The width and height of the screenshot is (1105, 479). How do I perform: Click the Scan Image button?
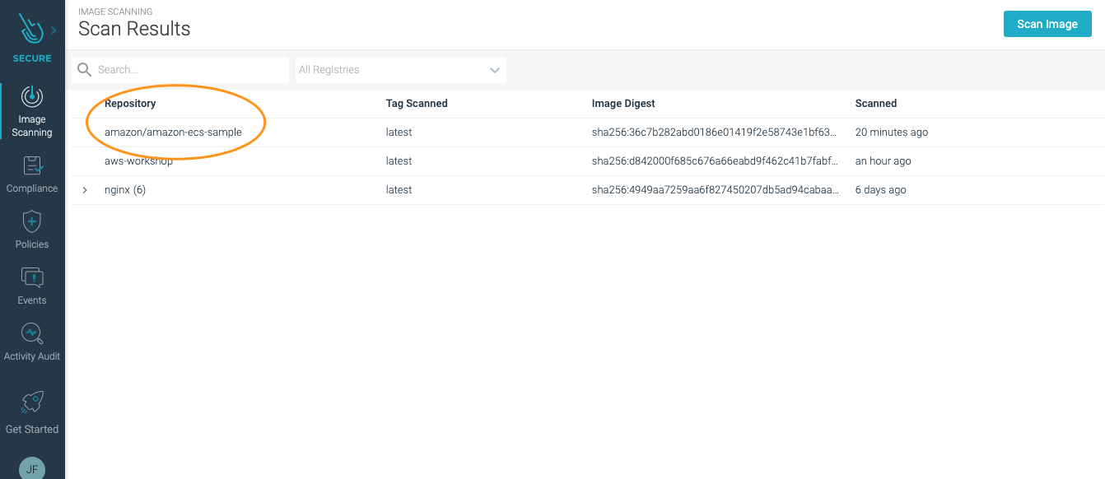(x=1047, y=24)
